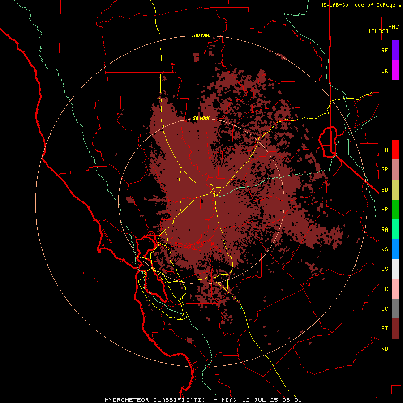Select the BD yellow legend color
403x403 pixels.
click(395, 189)
